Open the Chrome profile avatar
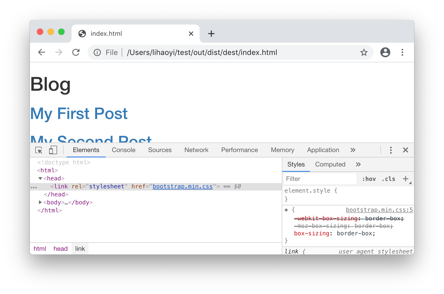The width and height of the screenshot is (444, 294). pos(385,52)
